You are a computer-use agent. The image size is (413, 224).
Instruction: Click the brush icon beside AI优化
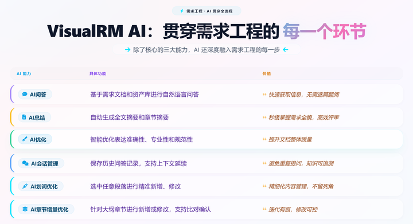tap(25, 139)
